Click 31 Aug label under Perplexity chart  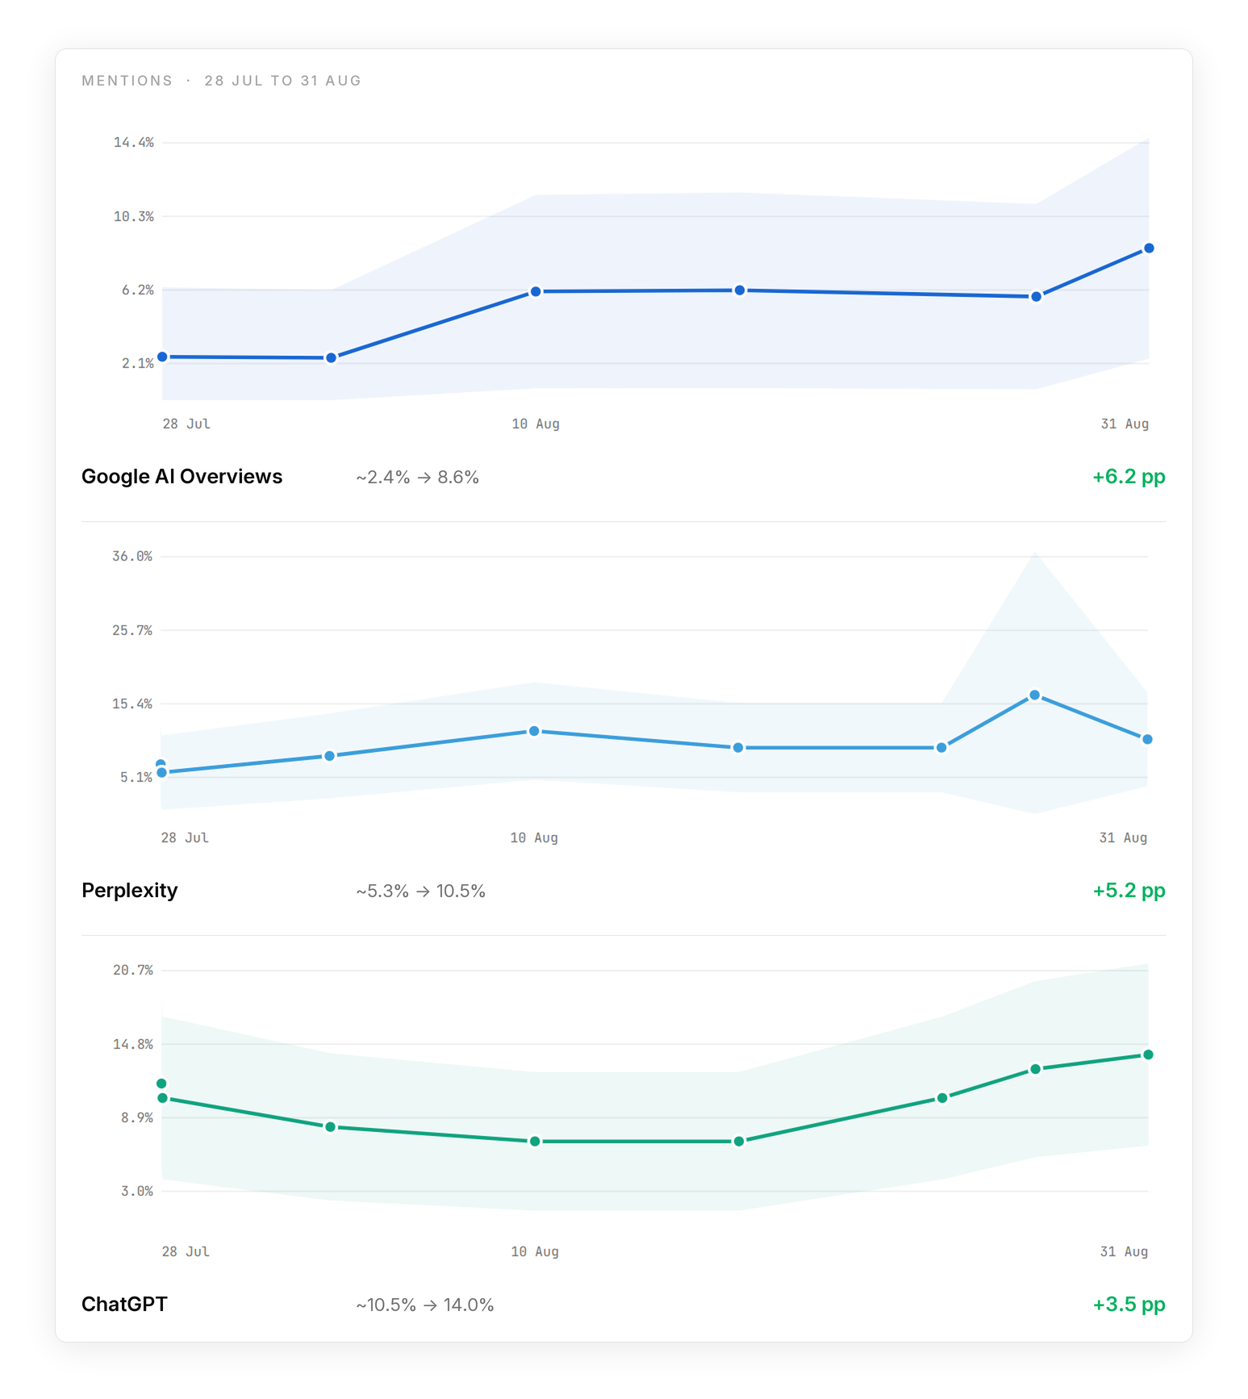[x=1123, y=838]
